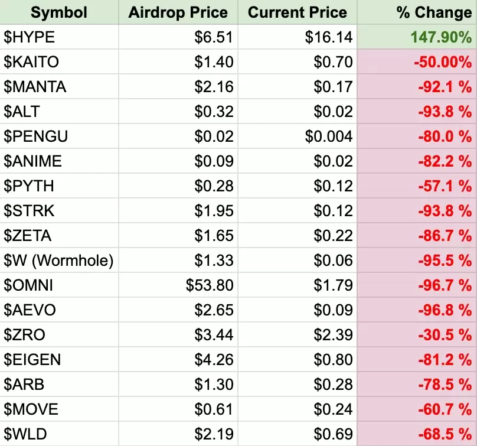
Task: Click the $EIGEN symbol cell
Action: 59,360
